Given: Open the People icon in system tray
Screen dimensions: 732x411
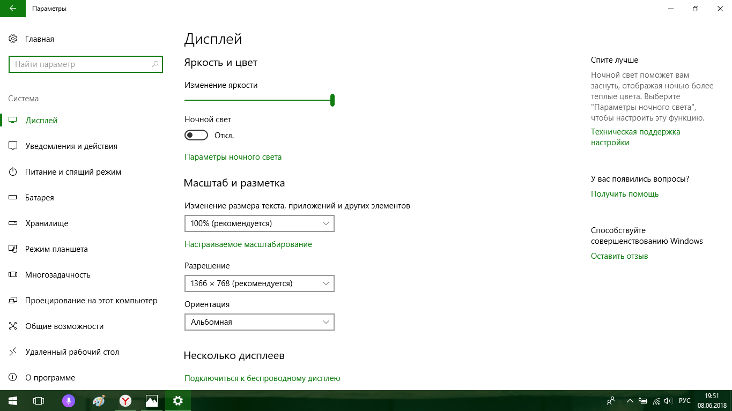Looking at the screenshot, I should click(x=611, y=401).
